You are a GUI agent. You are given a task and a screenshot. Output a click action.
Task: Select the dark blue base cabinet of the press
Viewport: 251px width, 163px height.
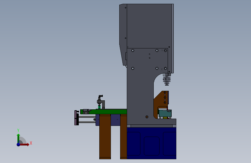pos(152,143)
